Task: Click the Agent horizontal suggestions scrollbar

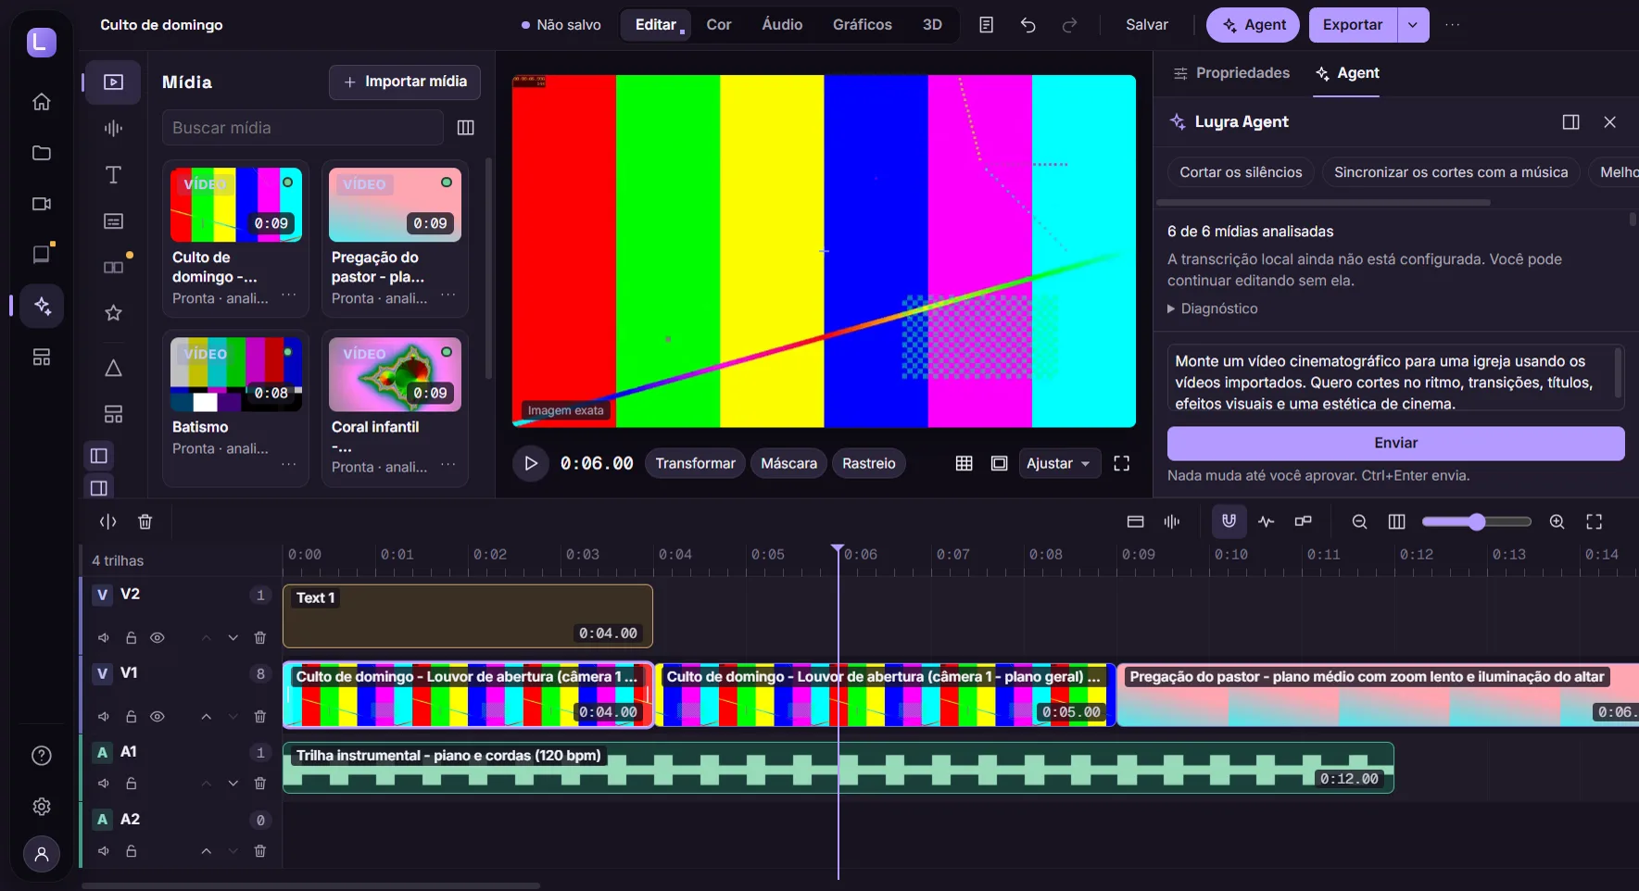Action: tap(1323, 202)
